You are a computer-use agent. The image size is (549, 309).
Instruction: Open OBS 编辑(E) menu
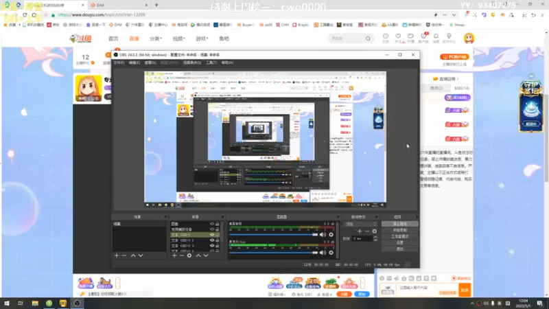[x=134, y=62]
